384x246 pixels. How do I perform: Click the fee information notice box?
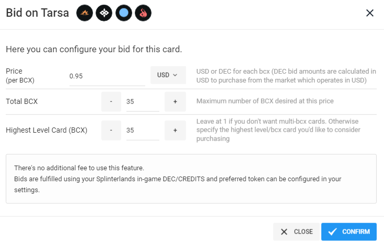191,179
